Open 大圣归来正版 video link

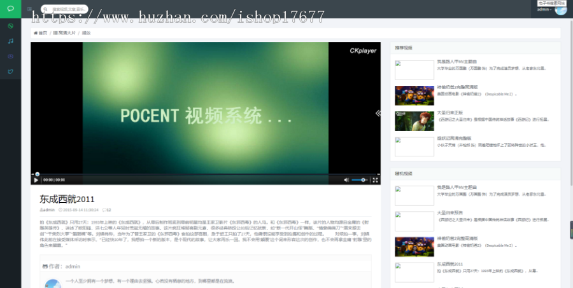(450, 113)
